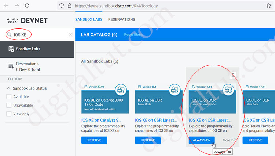Reserve the IOS XE on Catalyst 9000 lab

[94, 140]
